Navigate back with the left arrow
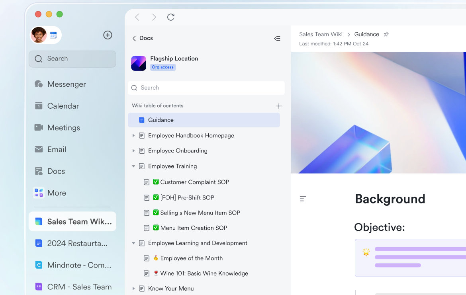The width and height of the screenshot is (466, 295). coord(137,17)
